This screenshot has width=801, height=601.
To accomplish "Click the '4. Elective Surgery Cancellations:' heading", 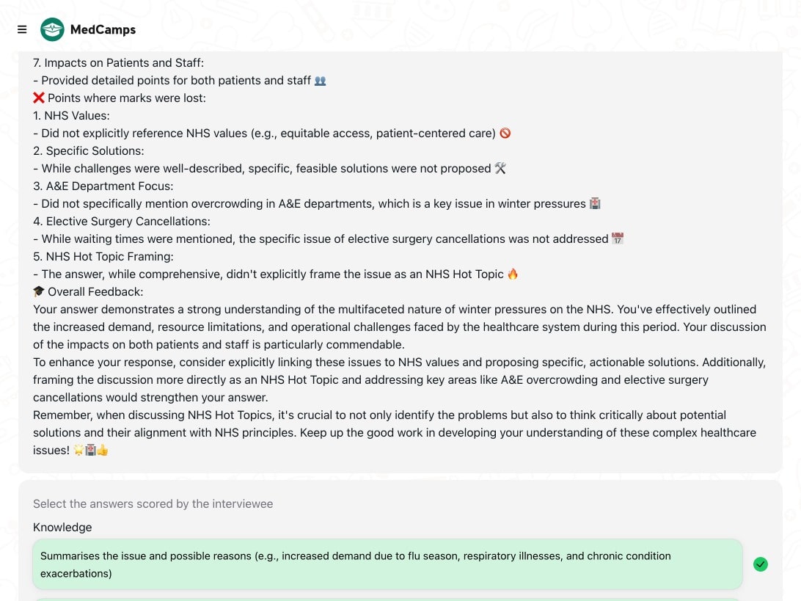I will 121,222.
